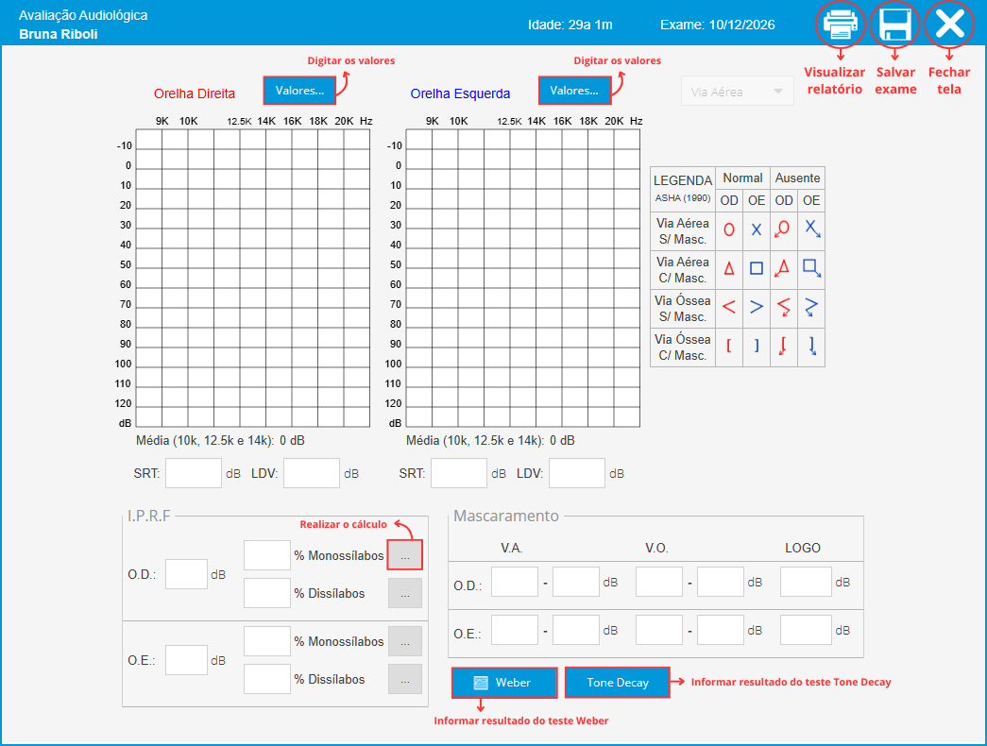Viewport: 987px width, 746px height.
Task: Expand the Via Aérea dropdown
Action: pos(737,92)
